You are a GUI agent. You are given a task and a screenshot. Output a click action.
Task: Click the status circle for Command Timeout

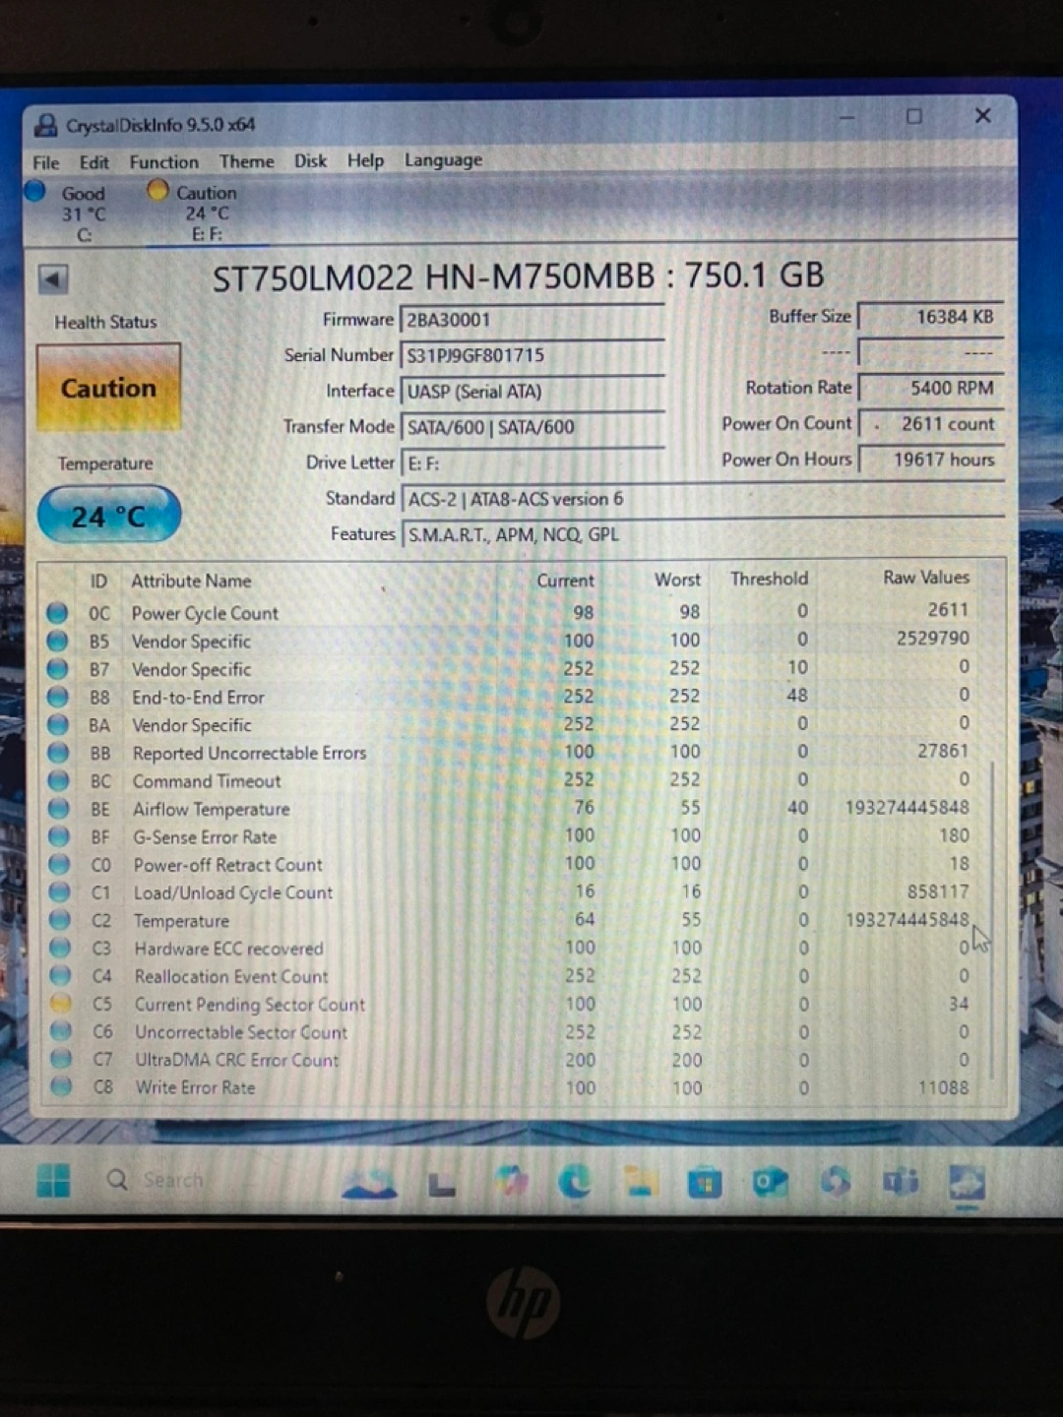(x=59, y=781)
